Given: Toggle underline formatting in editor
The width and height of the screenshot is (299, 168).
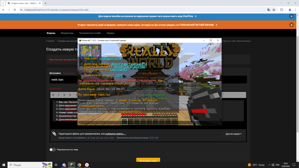Looking at the screenshot, I should point(64,95).
